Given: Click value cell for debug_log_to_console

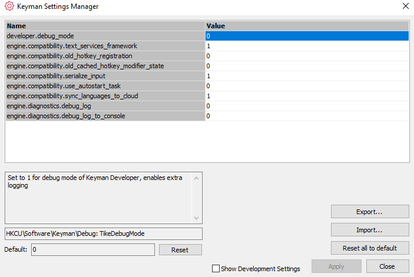Looking at the screenshot, I should tap(307, 116).
